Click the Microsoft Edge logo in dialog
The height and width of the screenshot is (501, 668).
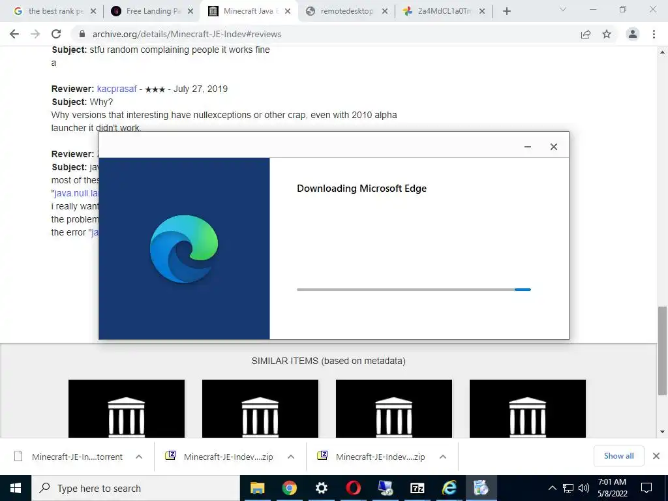[x=184, y=249]
